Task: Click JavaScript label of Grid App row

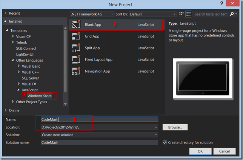Action: click(146, 36)
